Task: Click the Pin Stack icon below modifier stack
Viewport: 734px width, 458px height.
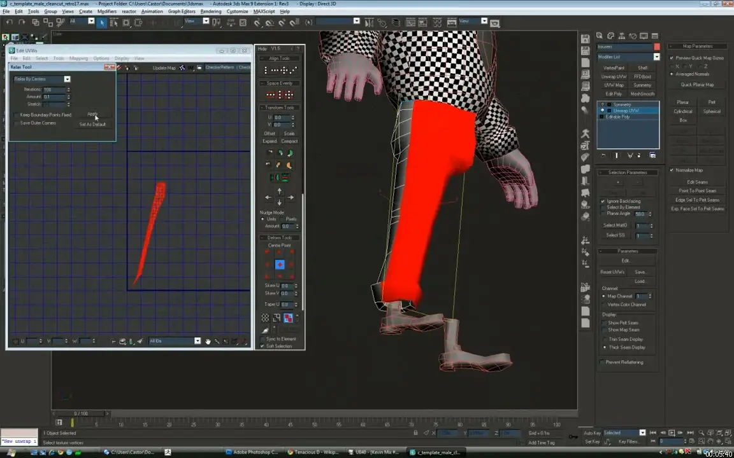Action: point(603,155)
